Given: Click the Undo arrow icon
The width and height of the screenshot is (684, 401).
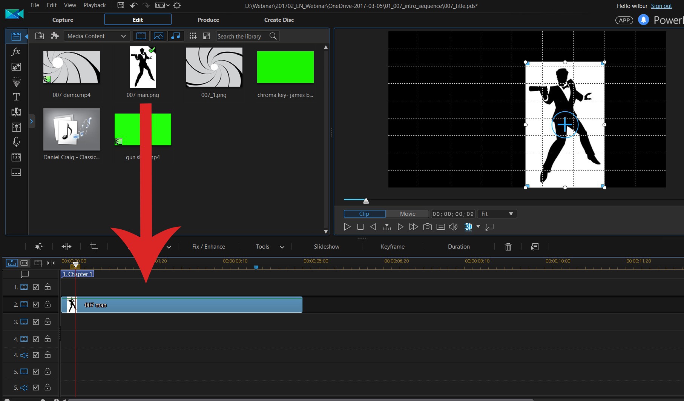Looking at the screenshot, I should (x=133, y=5).
